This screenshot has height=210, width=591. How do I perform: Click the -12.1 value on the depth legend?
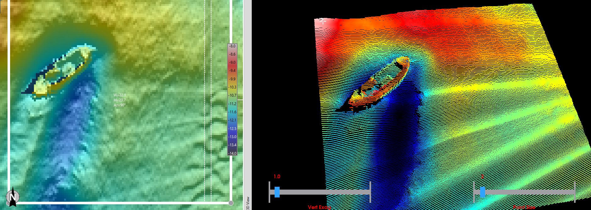pyautogui.click(x=232, y=120)
